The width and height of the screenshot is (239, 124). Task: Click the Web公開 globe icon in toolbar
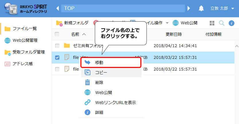pos(175,23)
